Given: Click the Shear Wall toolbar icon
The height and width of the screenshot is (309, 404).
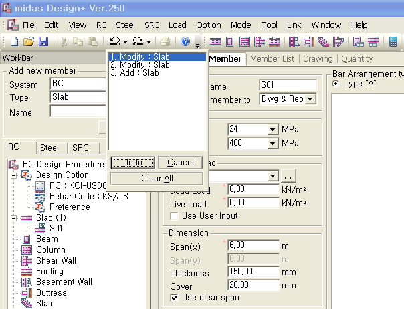Looking at the screenshot, I should pos(260,41).
